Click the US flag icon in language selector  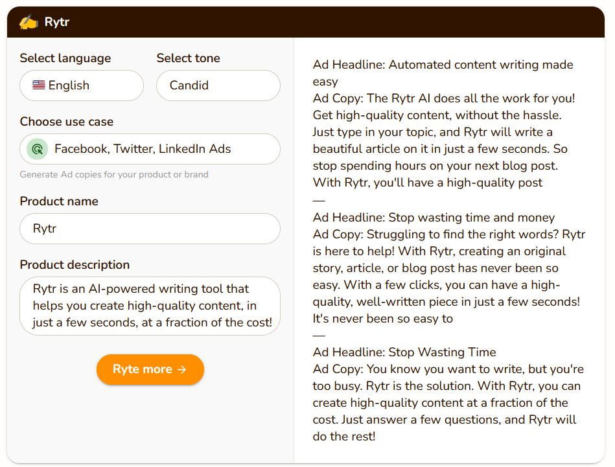38,85
